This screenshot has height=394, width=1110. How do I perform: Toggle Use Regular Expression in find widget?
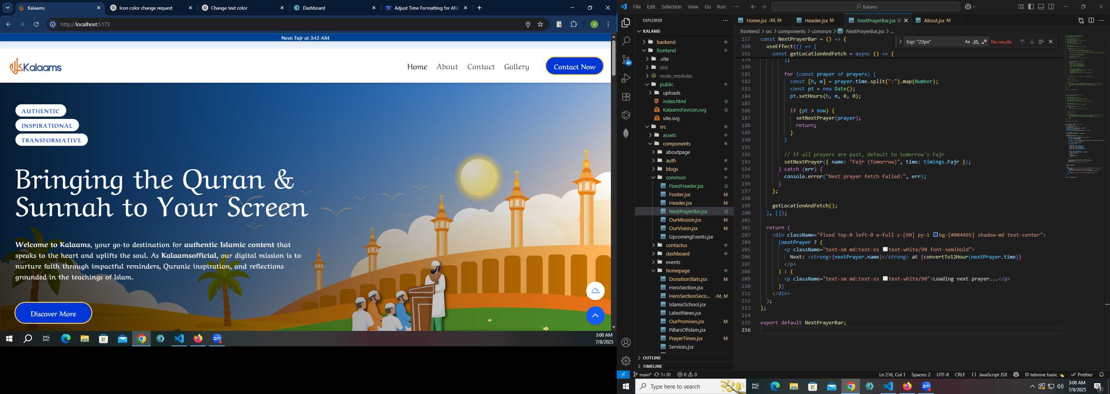pos(984,42)
